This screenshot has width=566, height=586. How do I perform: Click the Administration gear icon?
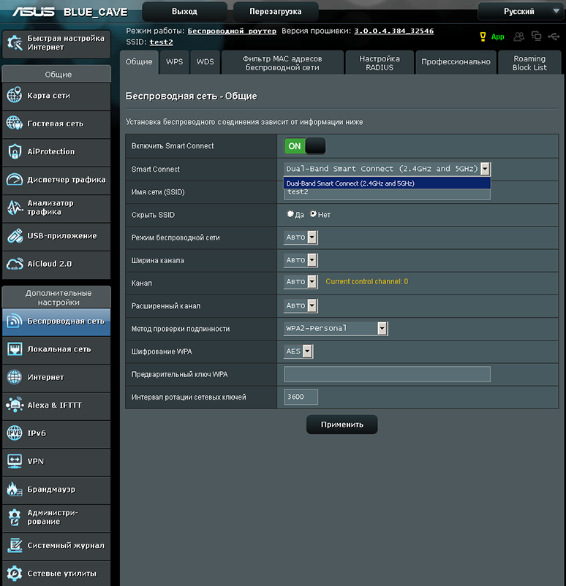coord(15,517)
